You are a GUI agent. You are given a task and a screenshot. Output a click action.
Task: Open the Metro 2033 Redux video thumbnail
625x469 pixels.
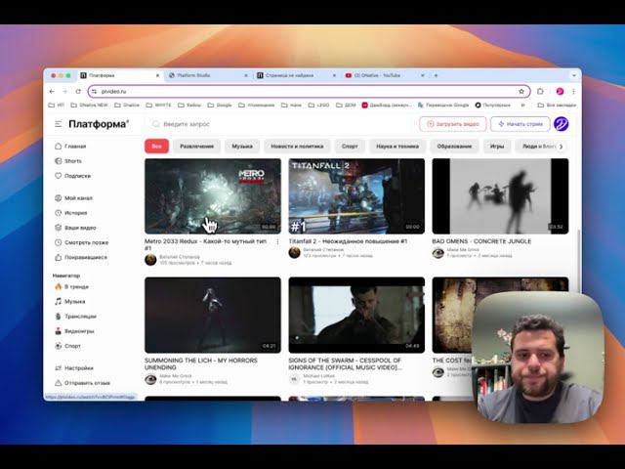tap(213, 196)
